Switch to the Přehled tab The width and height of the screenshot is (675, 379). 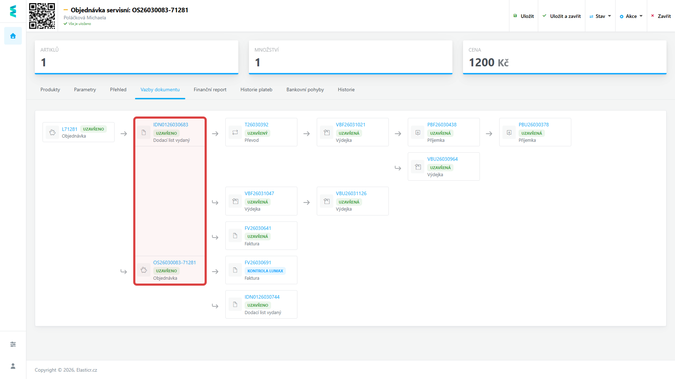[118, 89]
